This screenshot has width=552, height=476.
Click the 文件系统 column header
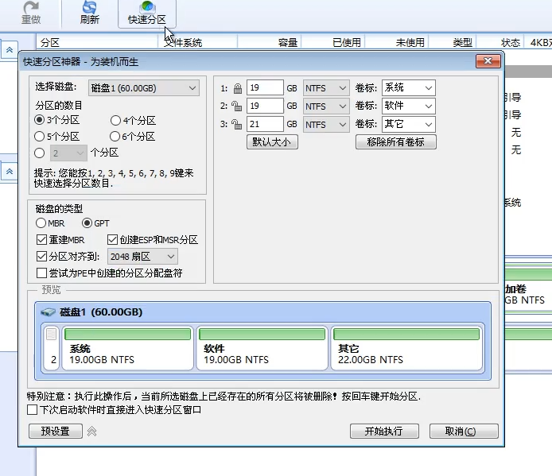pyautogui.click(x=197, y=43)
